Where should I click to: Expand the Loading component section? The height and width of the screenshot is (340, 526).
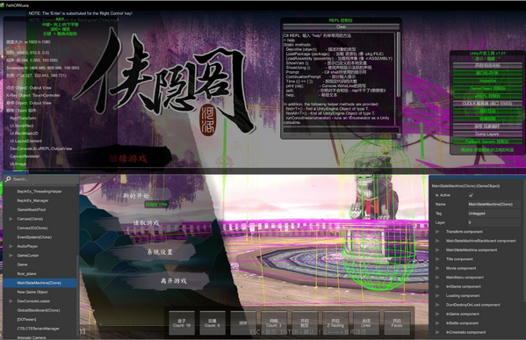(437, 296)
